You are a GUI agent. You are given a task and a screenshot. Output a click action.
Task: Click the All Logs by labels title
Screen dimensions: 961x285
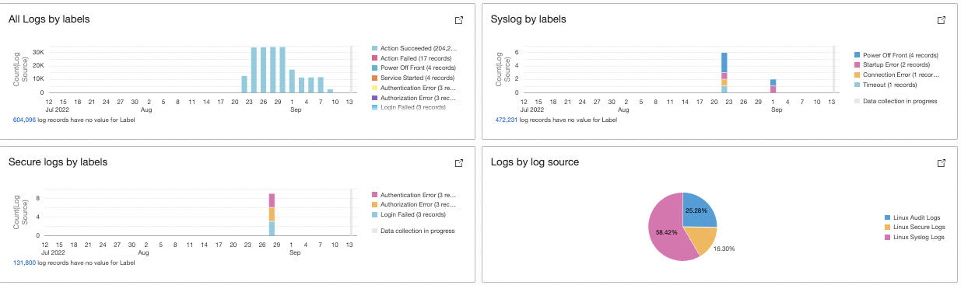coord(49,19)
